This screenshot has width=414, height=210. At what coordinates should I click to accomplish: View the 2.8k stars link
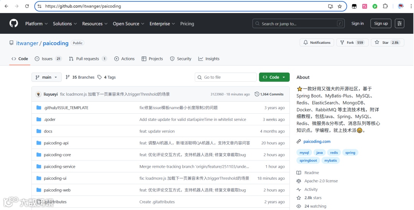pos(313,198)
